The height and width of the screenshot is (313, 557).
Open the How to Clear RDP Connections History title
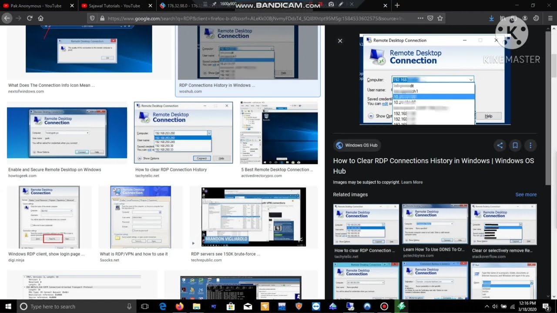pyautogui.click(x=433, y=166)
